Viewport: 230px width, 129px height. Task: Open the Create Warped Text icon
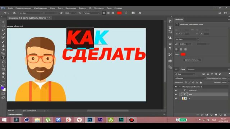tap(126, 13)
